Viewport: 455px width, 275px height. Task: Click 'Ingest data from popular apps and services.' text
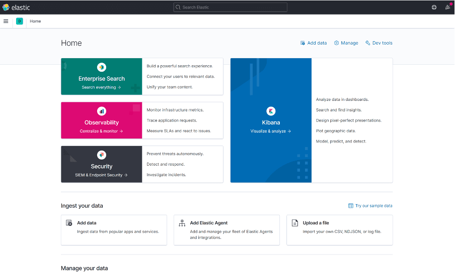click(x=118, y=232)
